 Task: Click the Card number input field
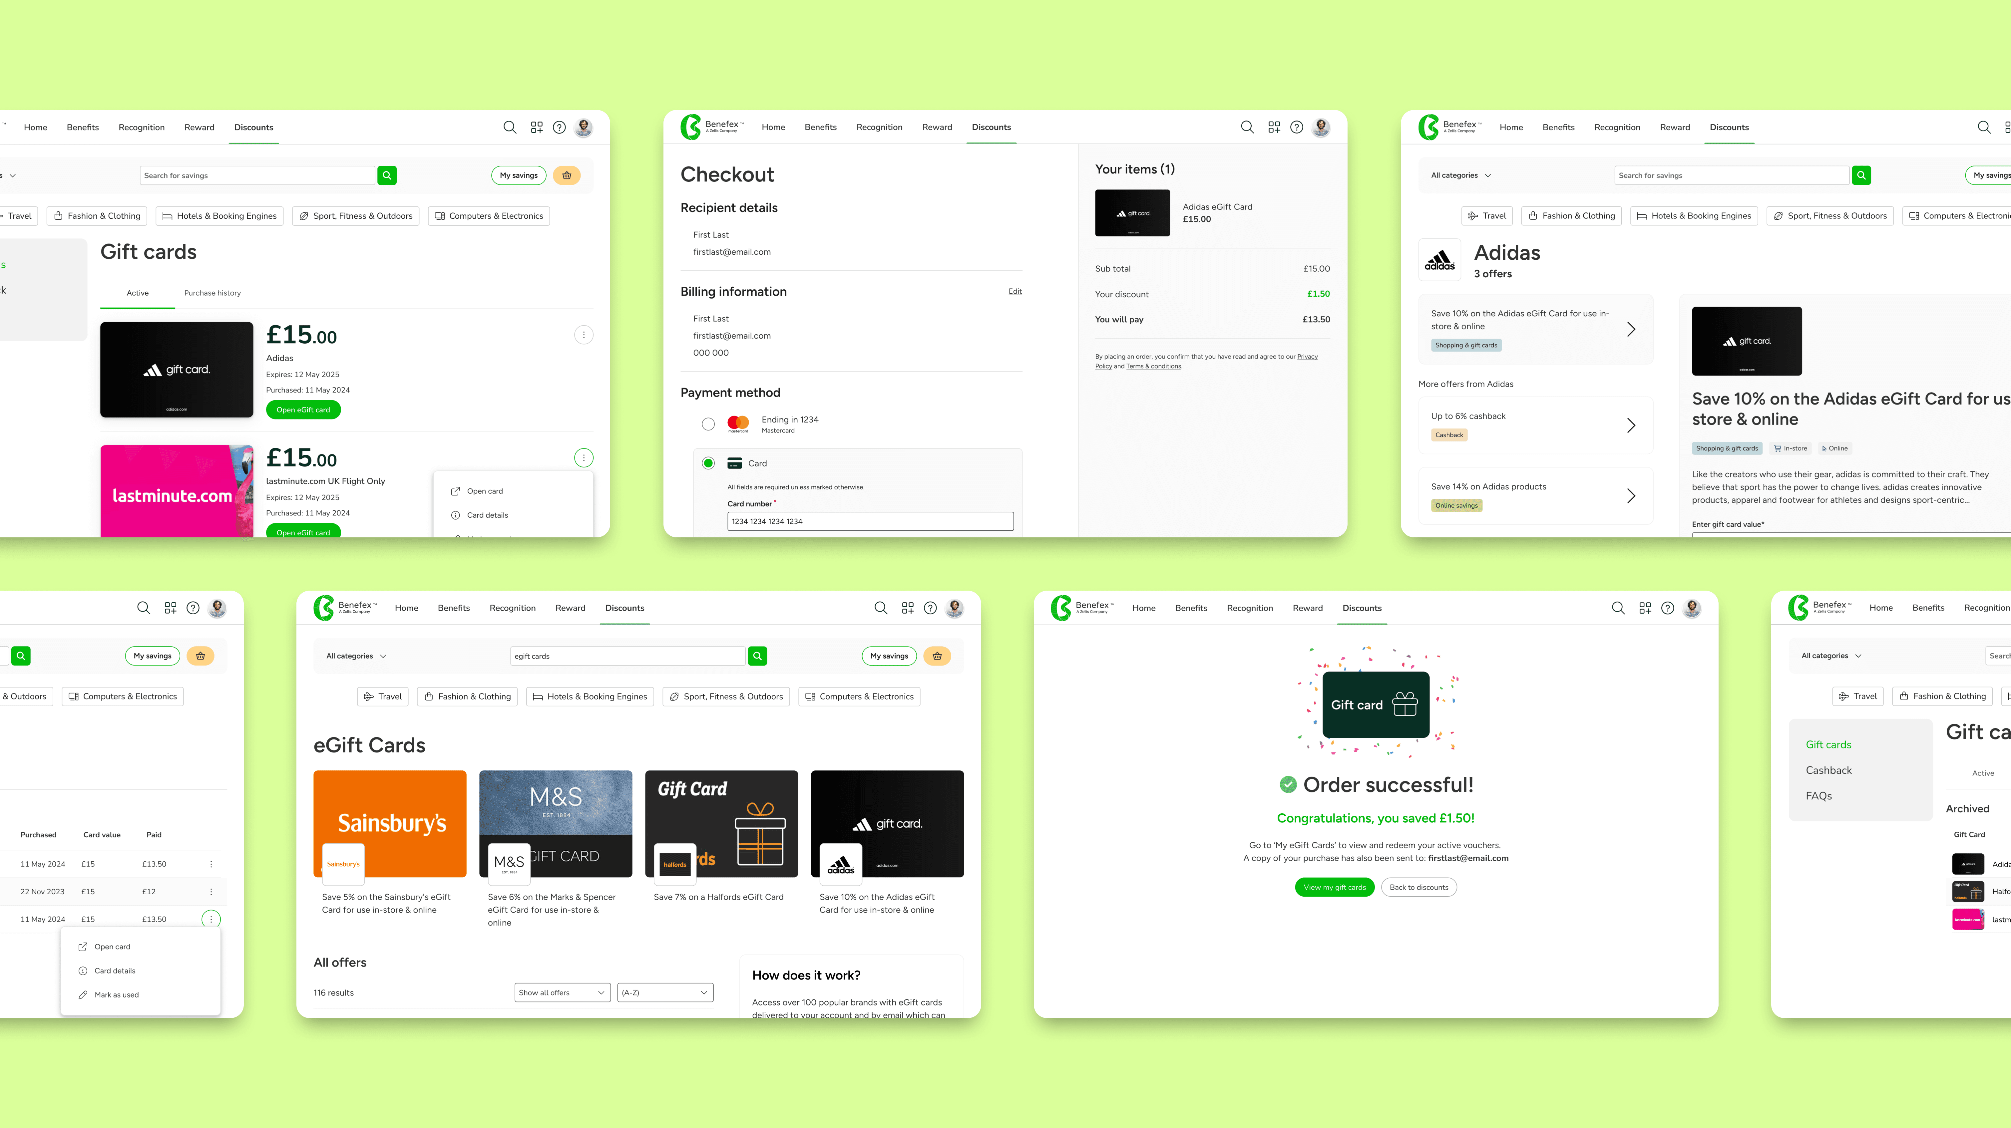(870, 521)
